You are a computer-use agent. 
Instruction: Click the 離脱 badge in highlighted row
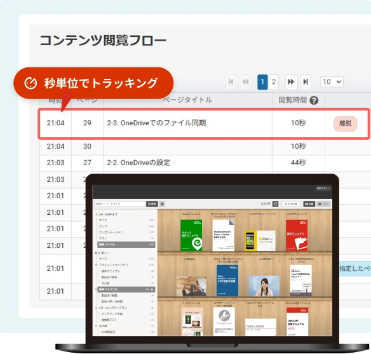pyautogui.click(x=345, y=123)
